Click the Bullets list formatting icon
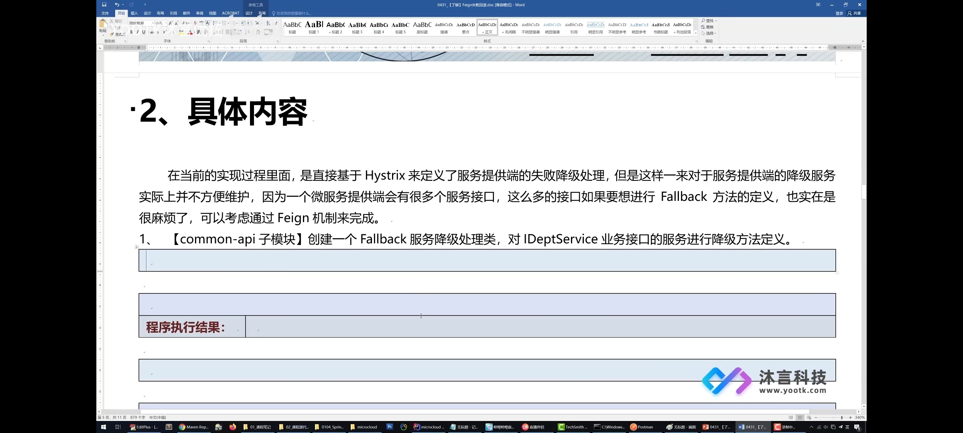Viewport: 963px width, 433px height. 215,23
